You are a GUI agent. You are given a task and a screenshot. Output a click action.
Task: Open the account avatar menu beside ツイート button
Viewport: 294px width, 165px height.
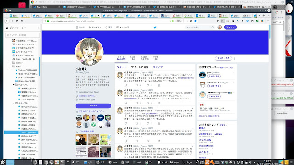click(220, 27)
